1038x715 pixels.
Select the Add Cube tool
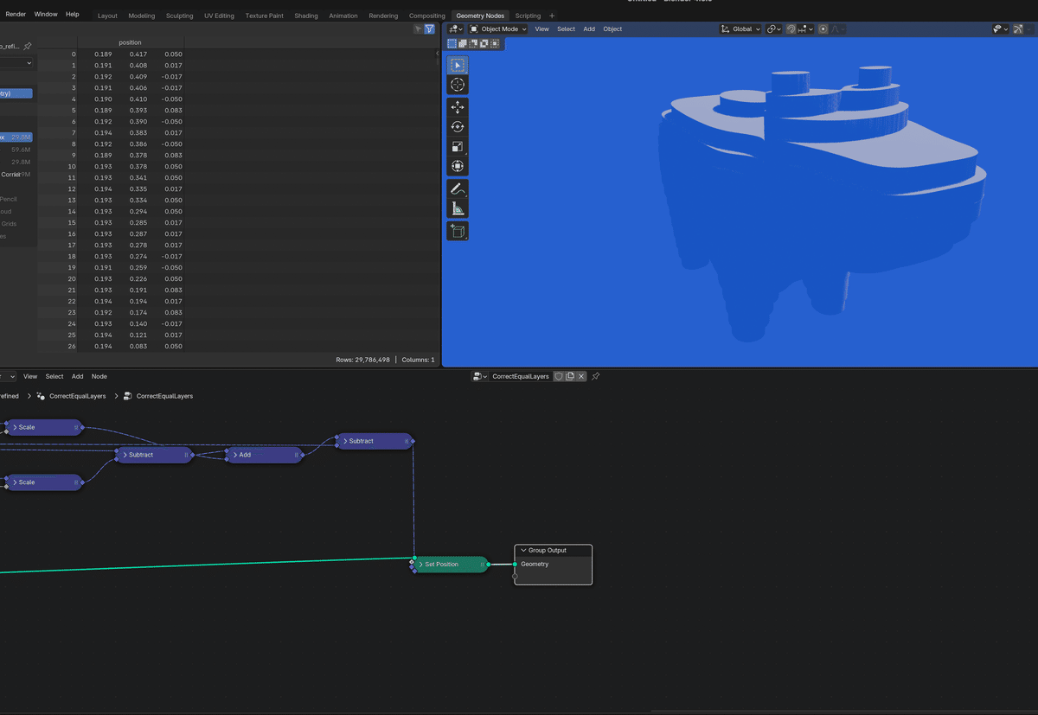point(458,231)
